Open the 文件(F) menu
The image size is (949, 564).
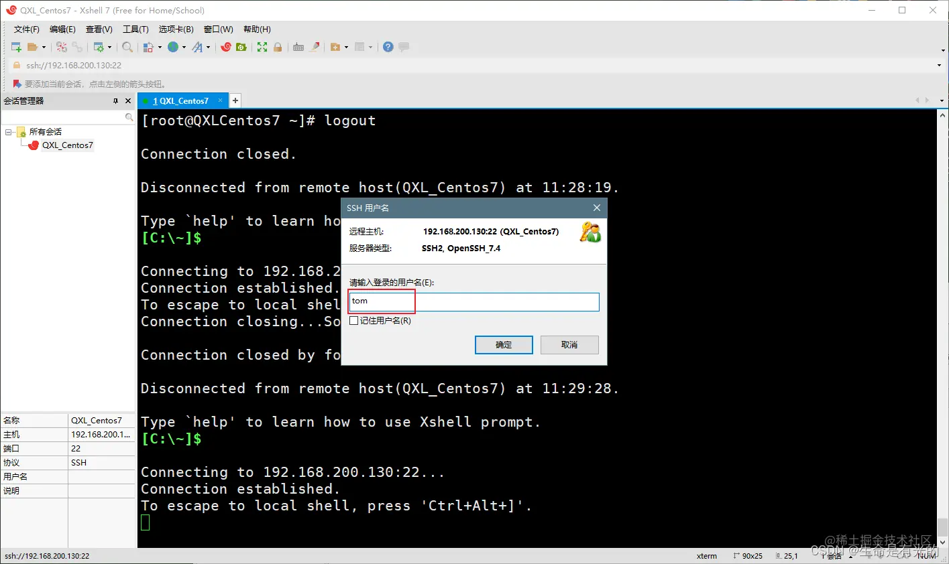[26, 29]
